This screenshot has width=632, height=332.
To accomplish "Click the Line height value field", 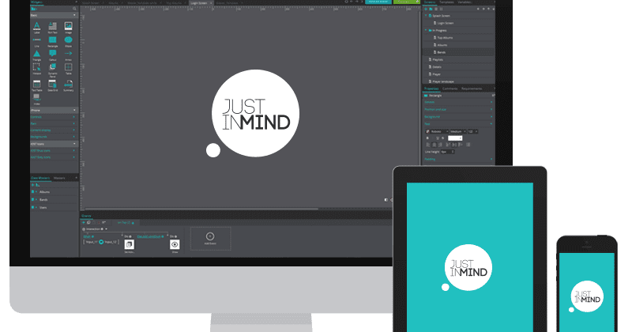I will (x=447, y=152).
